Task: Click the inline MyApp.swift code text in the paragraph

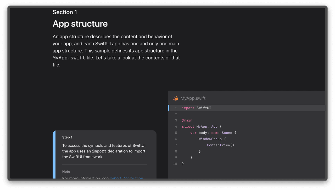Action: coord(69,58)
